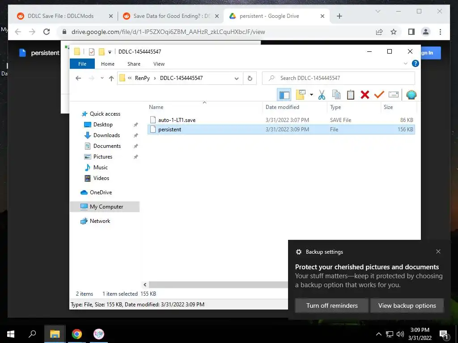This screenshot has height=343, width=458.
Task: Open Explorer Help question mark icon
Action: [x=415, y=63]
